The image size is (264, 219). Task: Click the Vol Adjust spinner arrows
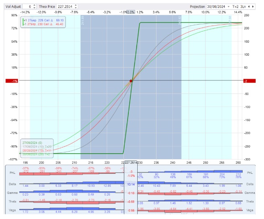(x=34, y=7)
